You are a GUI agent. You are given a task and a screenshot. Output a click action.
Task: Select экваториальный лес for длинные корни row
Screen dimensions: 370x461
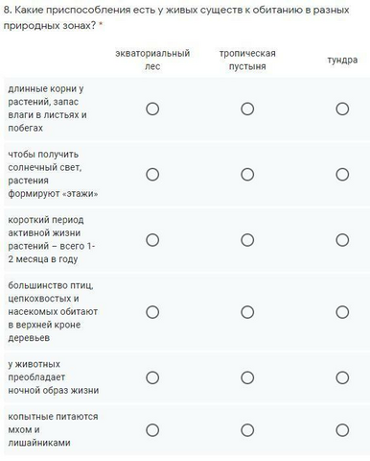pos(152,109)
